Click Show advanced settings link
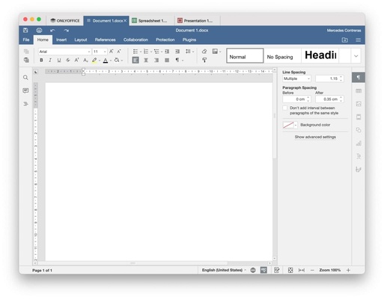The width and height of the screenshot is (384, 299). click(x=315, y=137)
